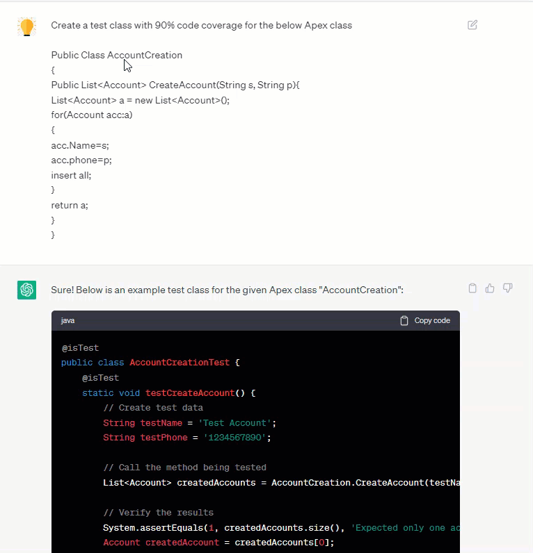Screen dimensions: 533x553
Task: Click the 'Sure! Below is an example test class' sentence
Action: 227,290
